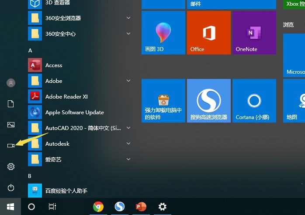Open 3D 查看器 app
Screen dimensions: 305x215
coord(80,4)
